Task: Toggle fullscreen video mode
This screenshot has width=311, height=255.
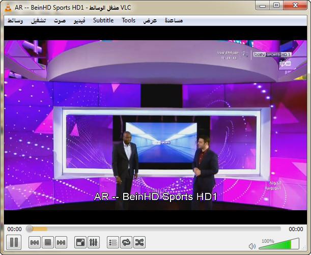Action: (80, 242)
